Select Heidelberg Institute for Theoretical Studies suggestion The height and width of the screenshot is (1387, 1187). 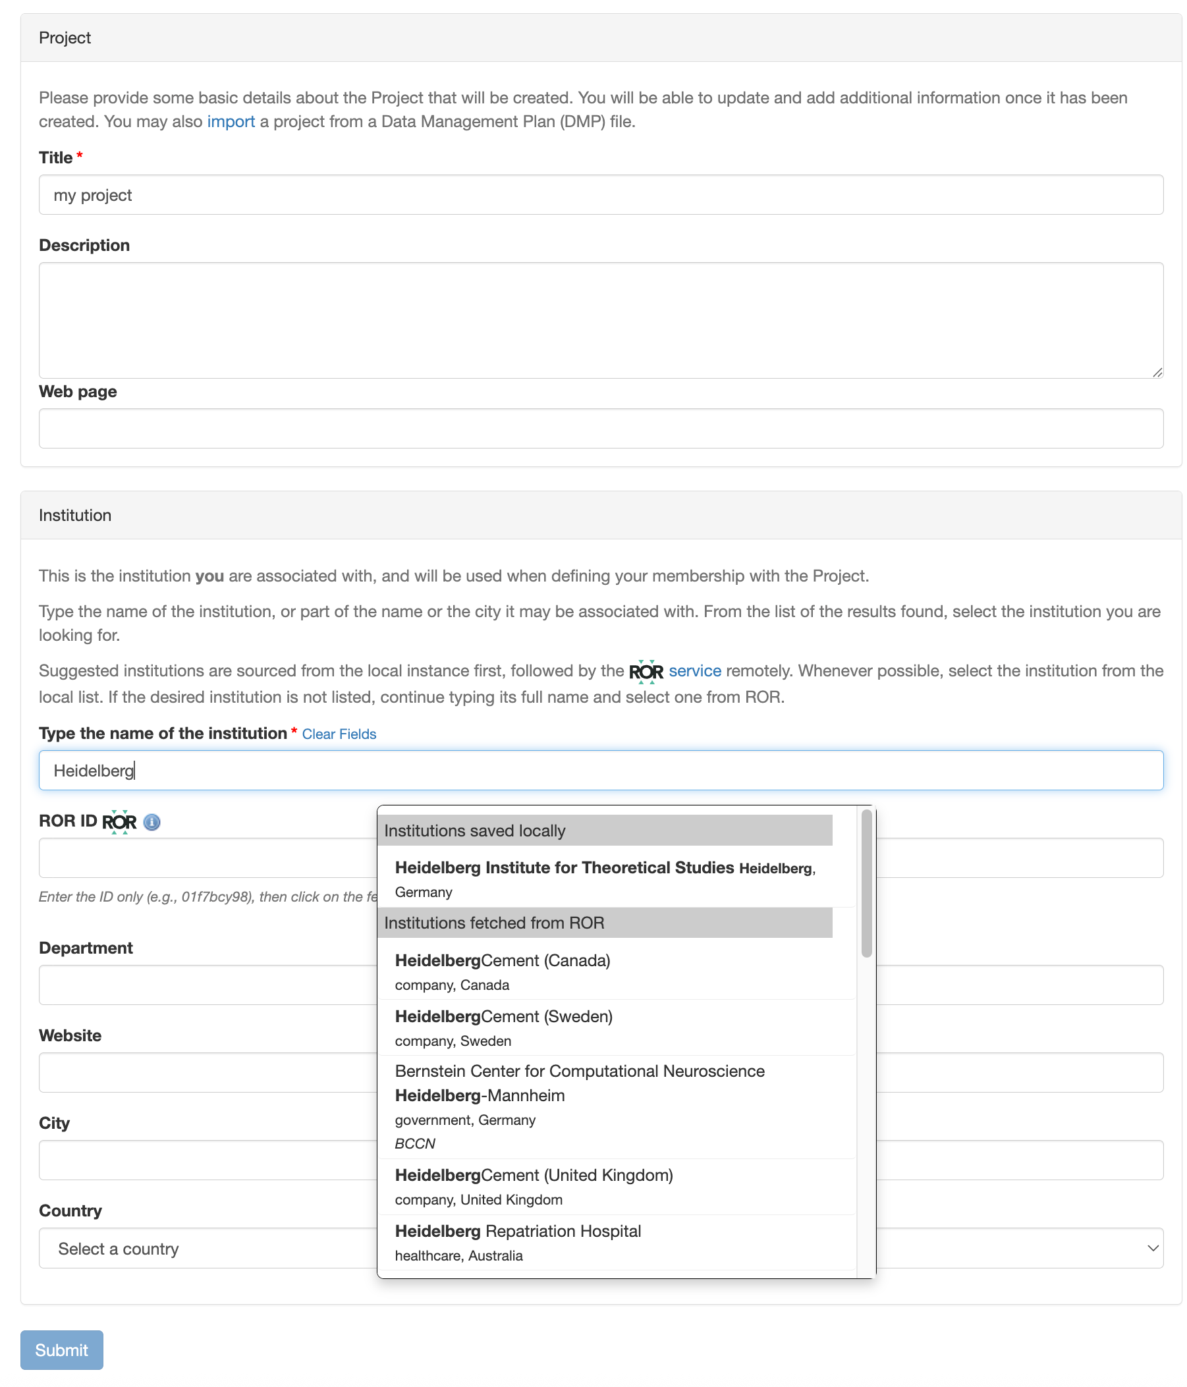click(605, 879)
